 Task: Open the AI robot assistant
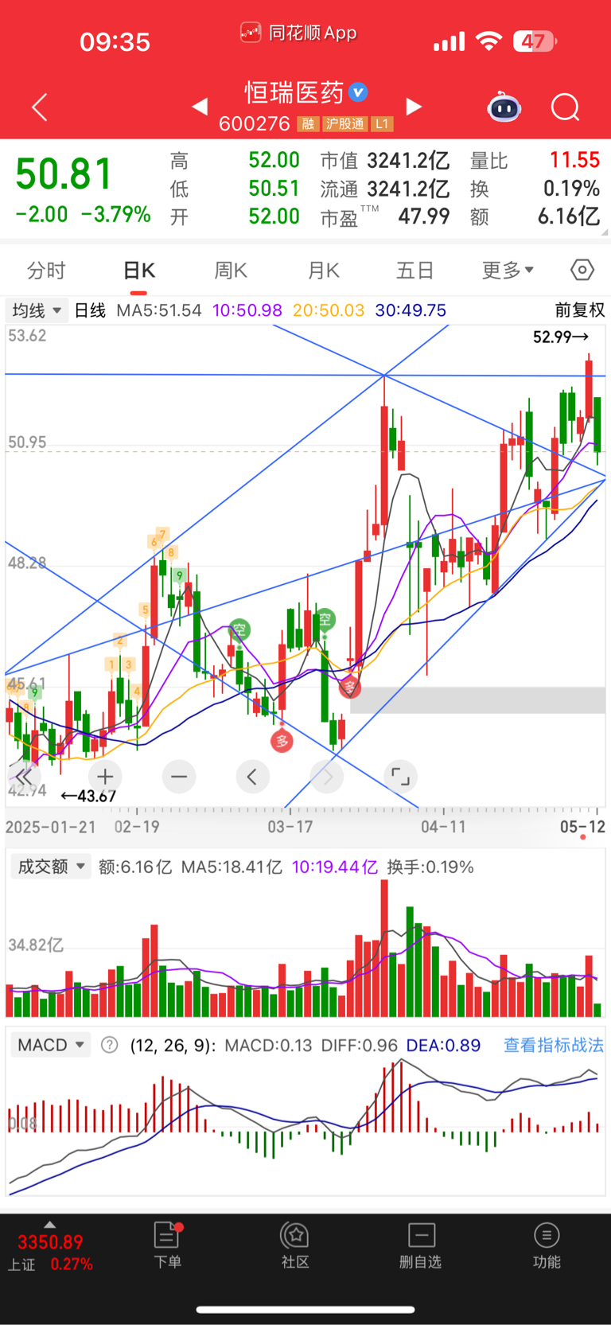pos(504,107)
